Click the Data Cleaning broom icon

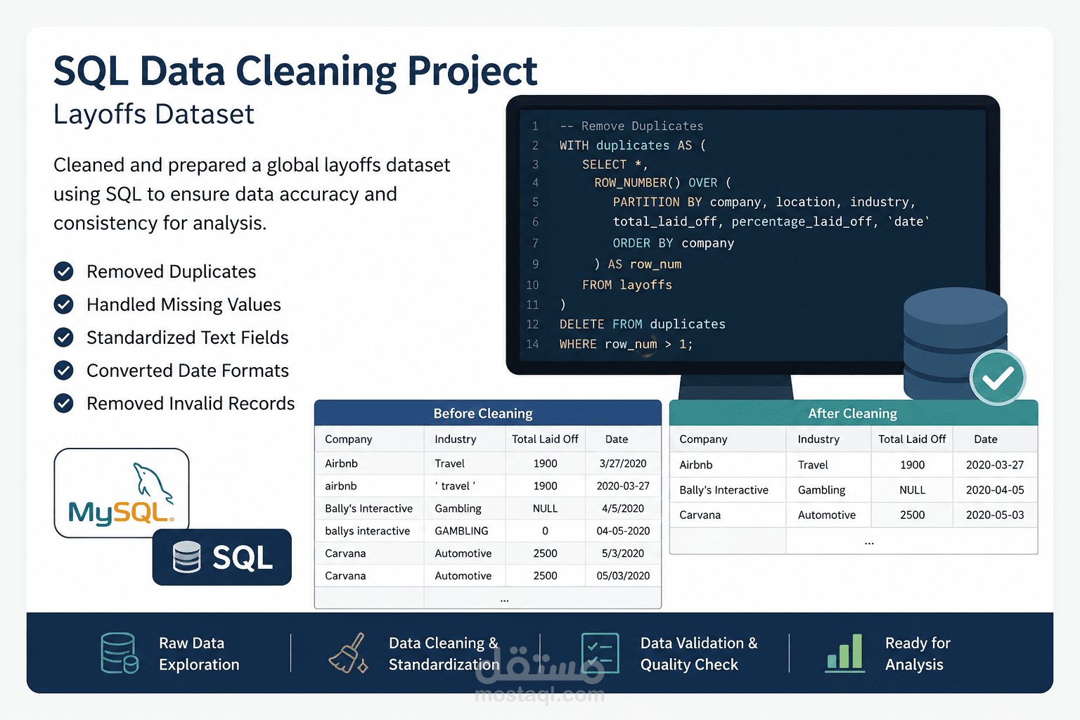pos(348,653)
